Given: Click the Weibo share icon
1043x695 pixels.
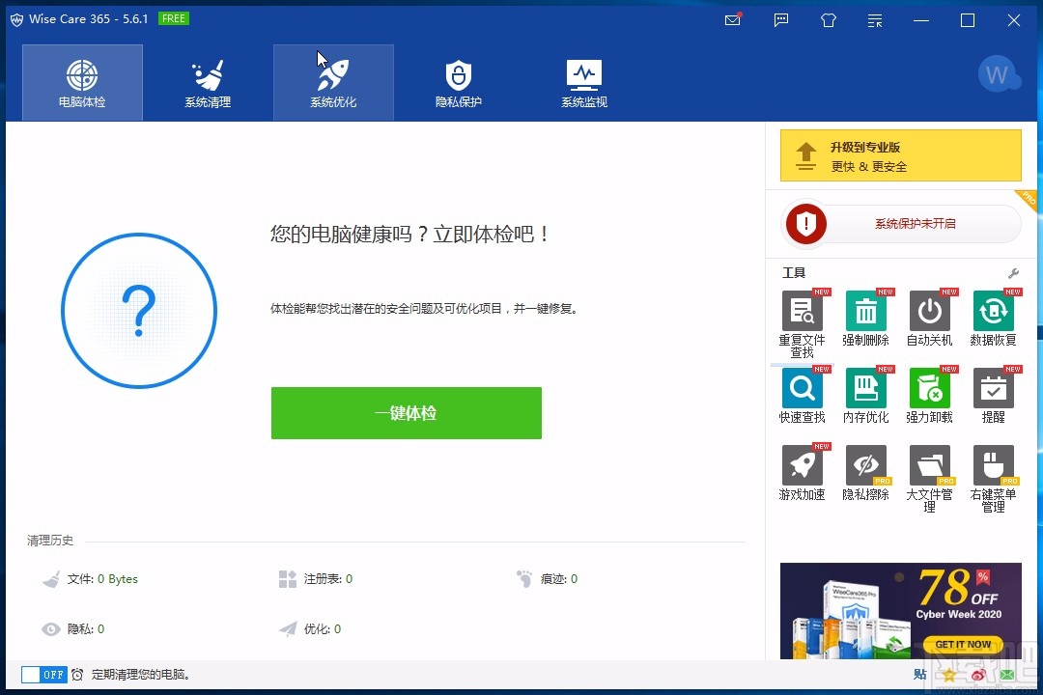Looking at the screenshot, I should tap(978, 675).
